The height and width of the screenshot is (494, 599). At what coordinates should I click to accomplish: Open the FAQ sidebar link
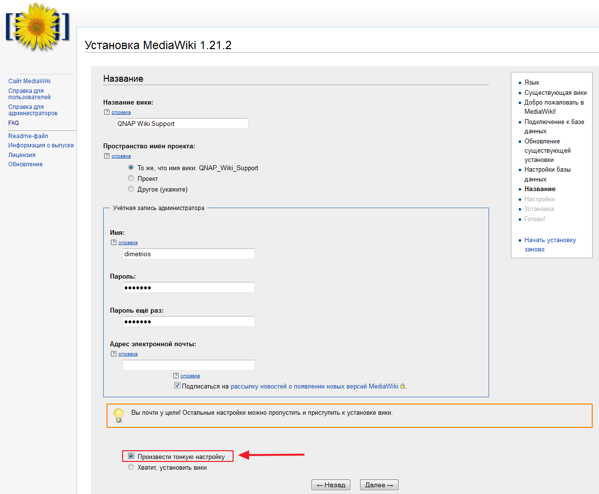pos(14,123)
